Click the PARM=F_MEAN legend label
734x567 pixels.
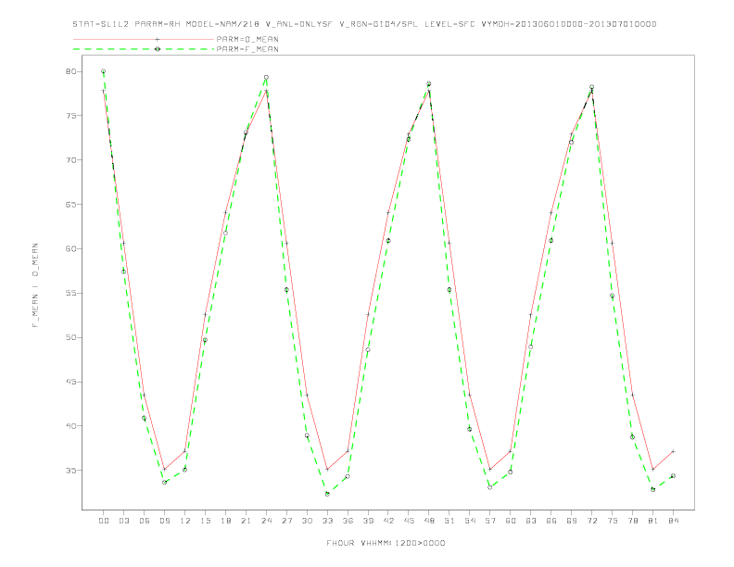[x=247, y=49]
